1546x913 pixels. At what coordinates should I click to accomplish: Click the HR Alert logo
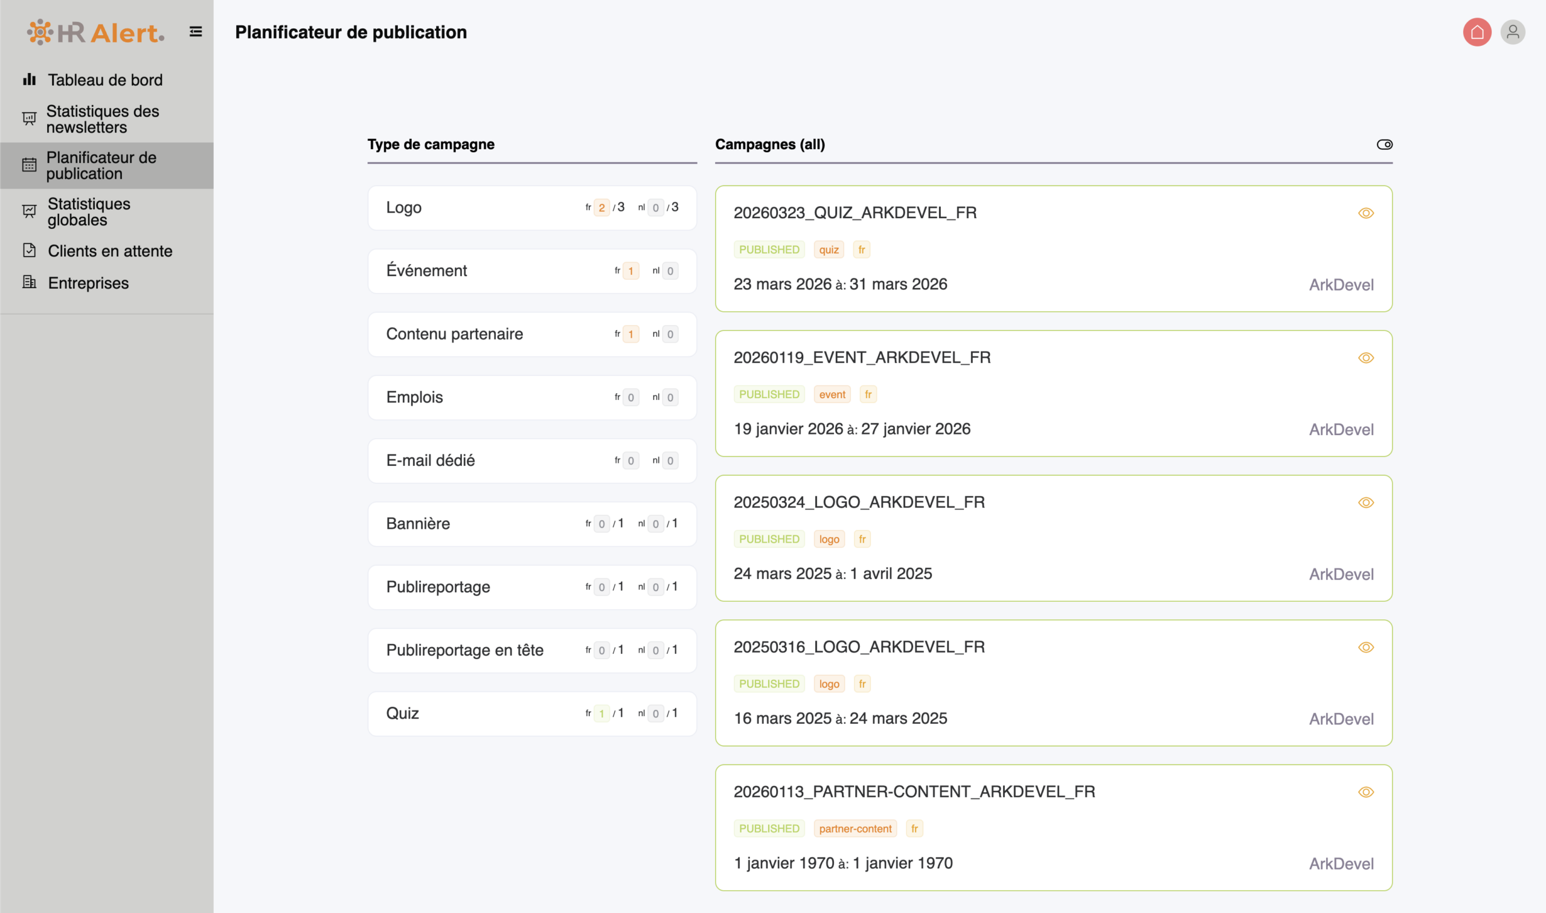pyautogui.click(x=95, y=32)
